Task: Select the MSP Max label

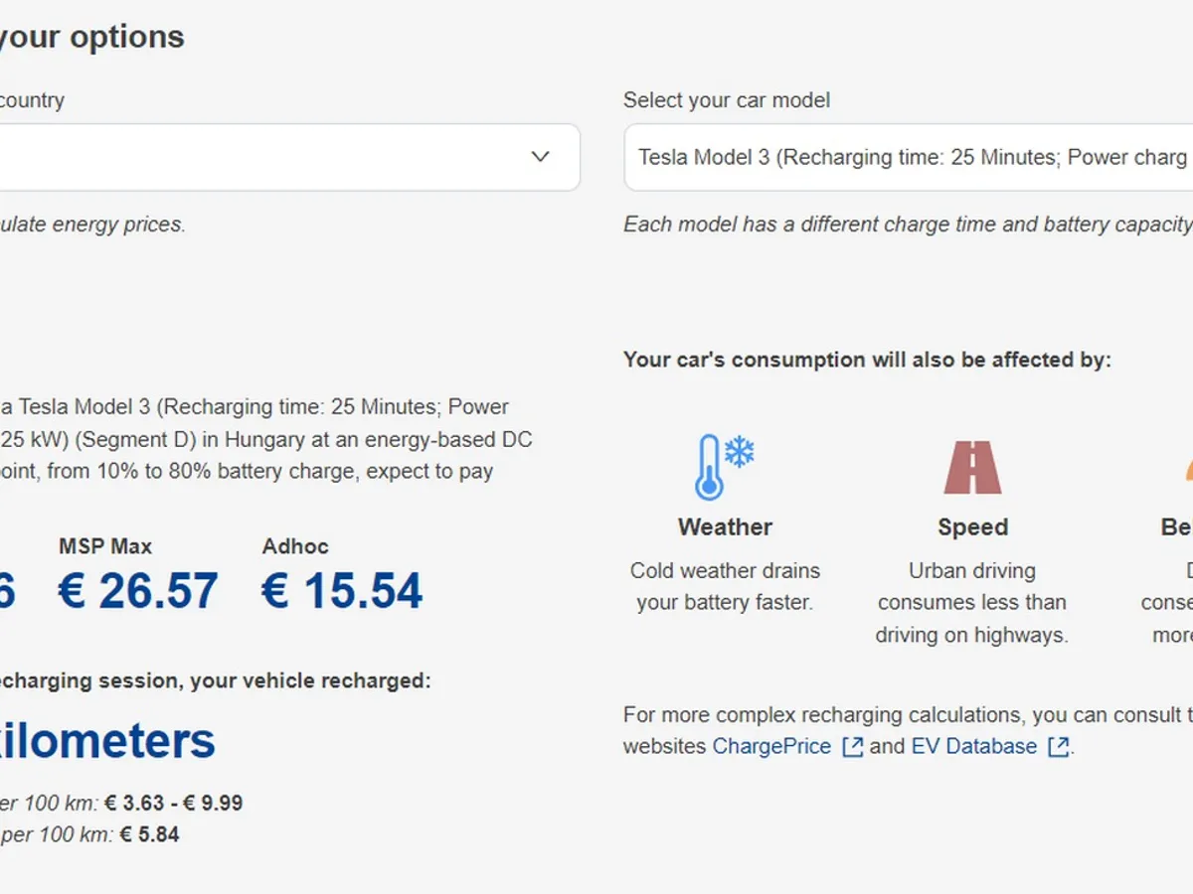Action: tap(105, 546)
